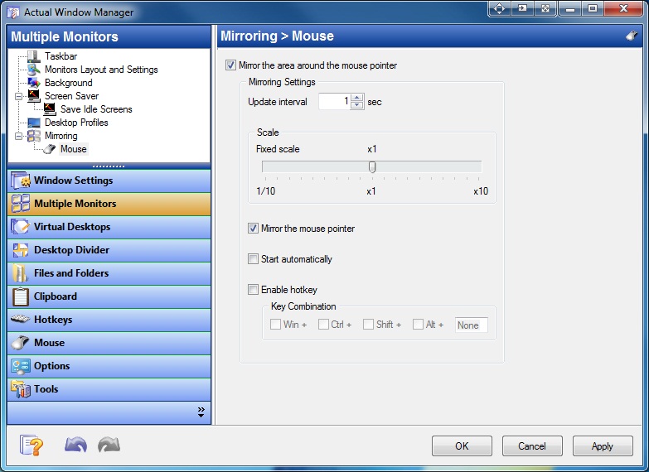The image size is (649, 472).
Task: Click the Hotkeys keyboard icon
Action: coord(20,319)
